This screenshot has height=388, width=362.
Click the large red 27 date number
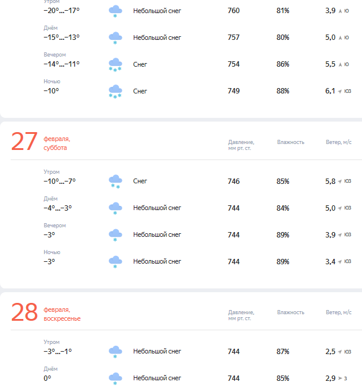pyautogui.click(x=24, y=143)
